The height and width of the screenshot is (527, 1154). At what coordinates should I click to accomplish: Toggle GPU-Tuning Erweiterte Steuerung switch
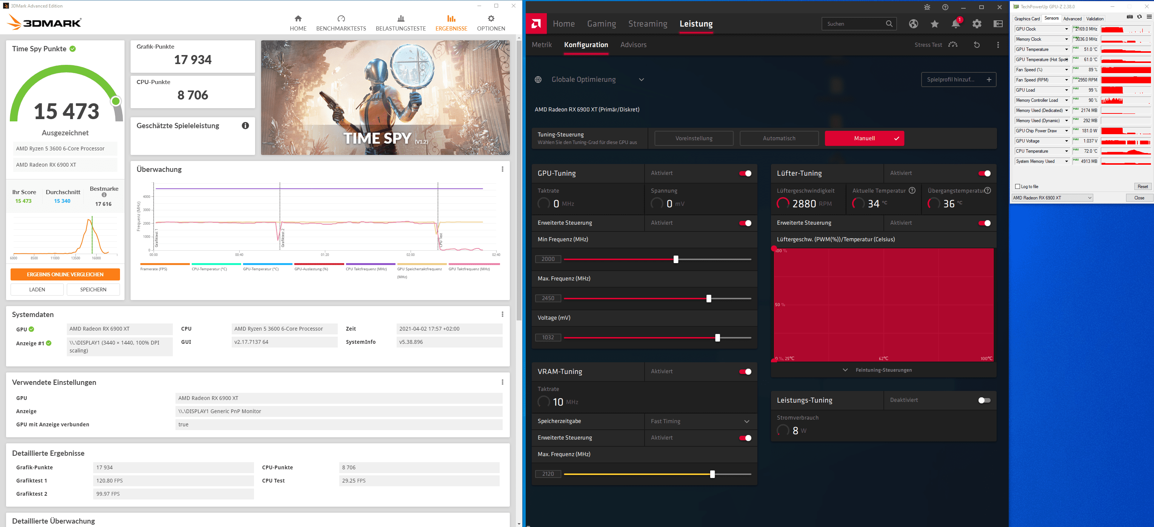pyautogui.click(x=745, y=223)
